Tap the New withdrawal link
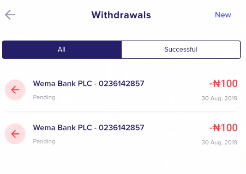The image size is (246, 174). 223,15
